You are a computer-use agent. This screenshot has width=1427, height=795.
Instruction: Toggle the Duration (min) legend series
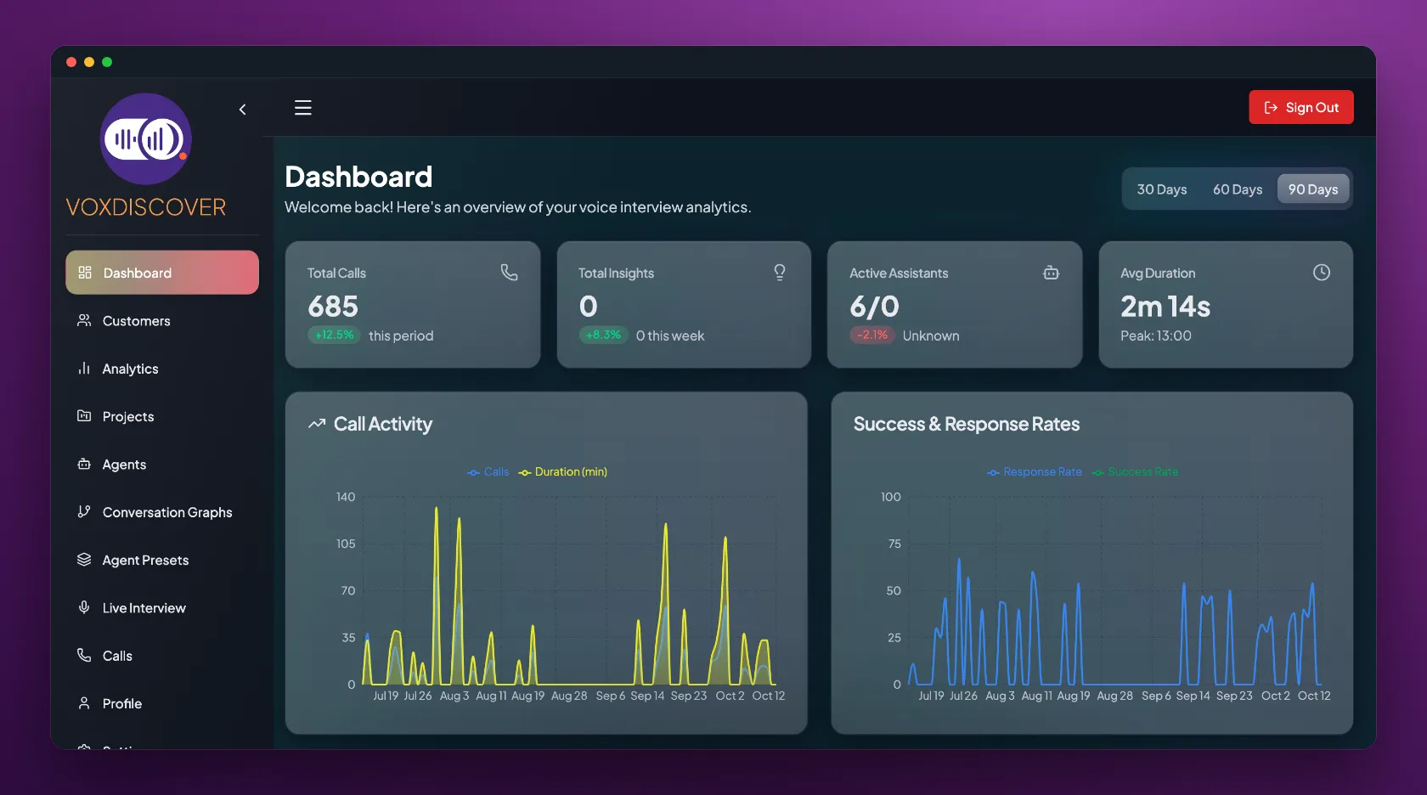563,472
